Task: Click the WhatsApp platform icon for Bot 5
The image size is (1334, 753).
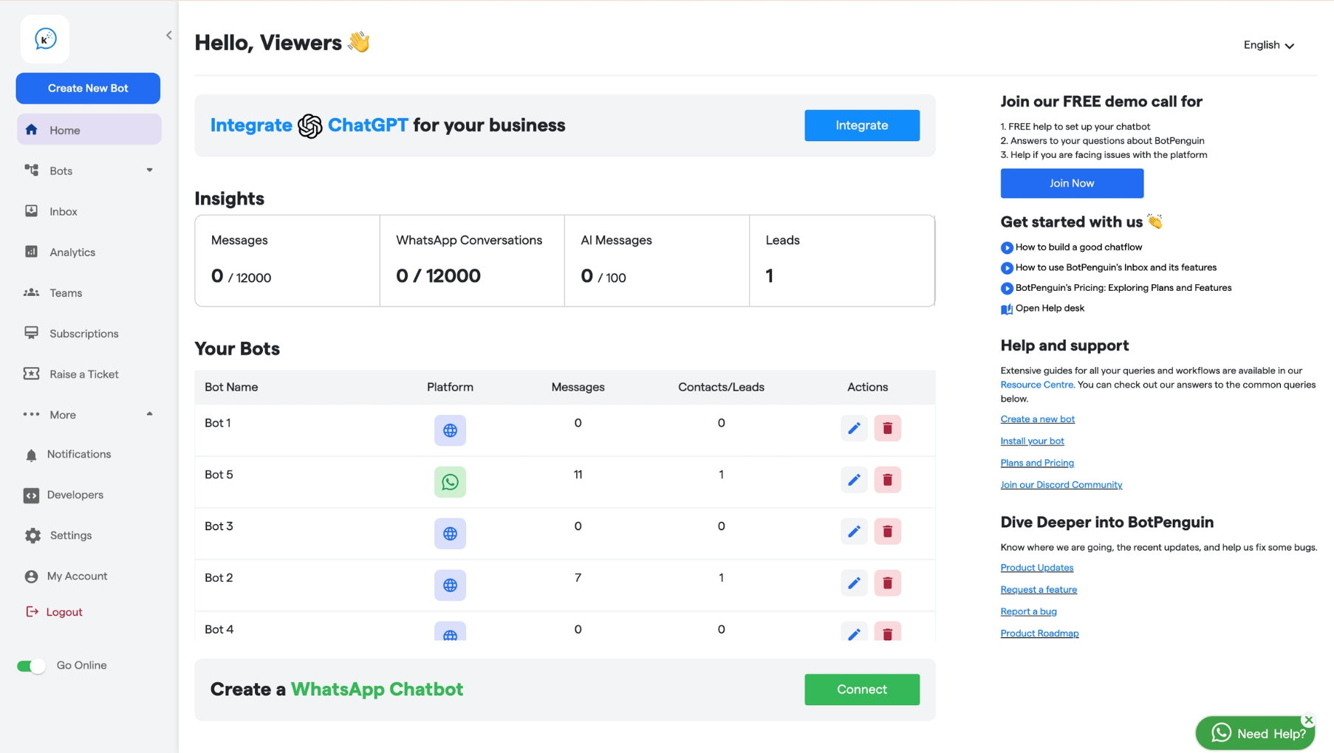Action: 450,482
